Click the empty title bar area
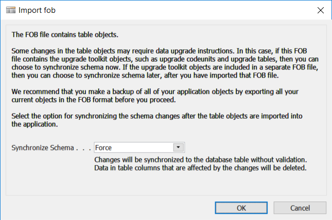This screenshot has width=332, height=220. (180, 10)
